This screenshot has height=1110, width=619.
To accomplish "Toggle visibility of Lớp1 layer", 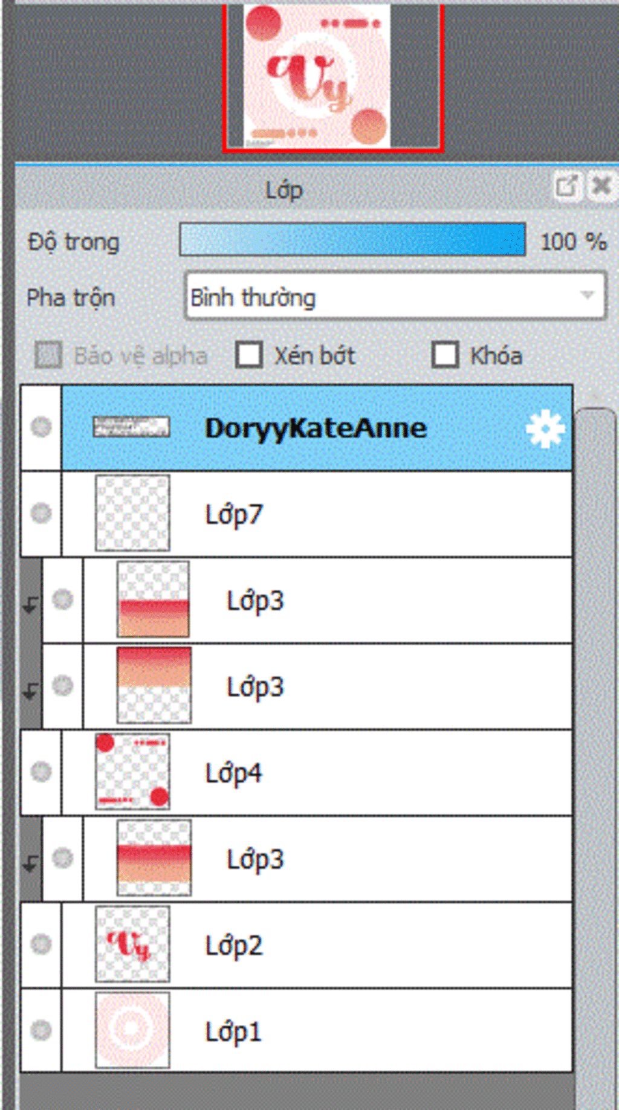I will pos(41,1030).
